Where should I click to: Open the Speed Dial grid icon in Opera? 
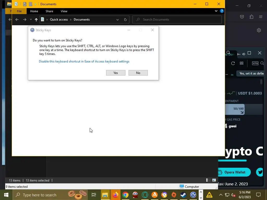pyautogui.click(x=241, y=63)
